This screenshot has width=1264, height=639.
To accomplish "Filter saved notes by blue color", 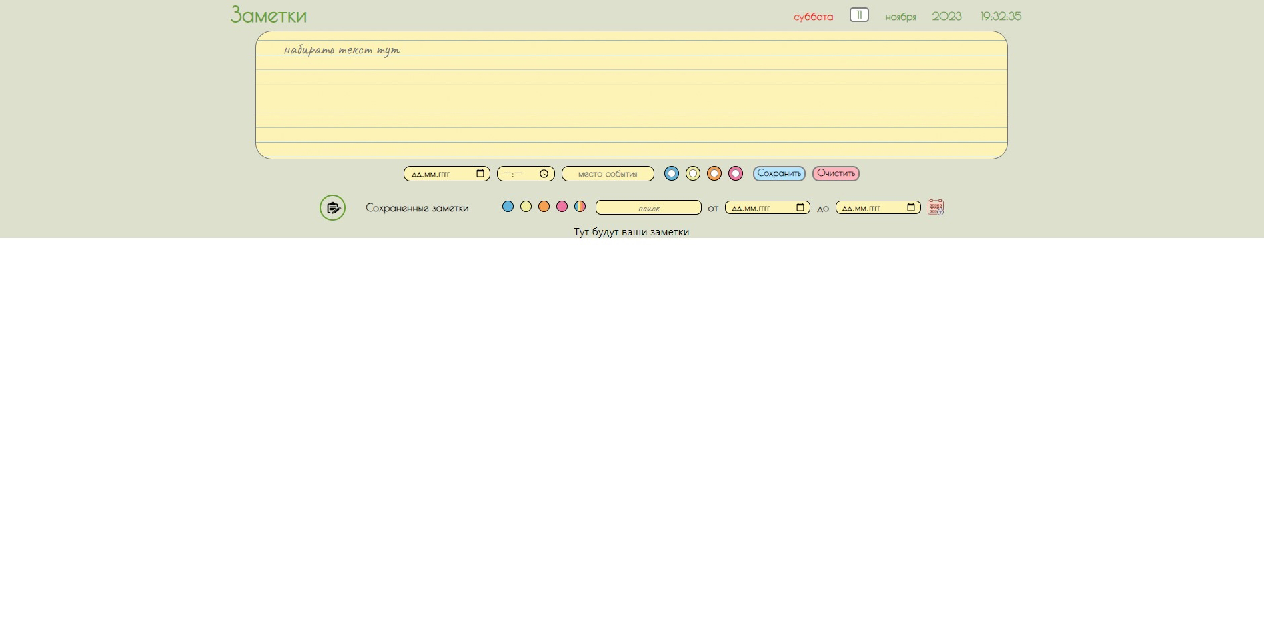I will pos(508,207).
